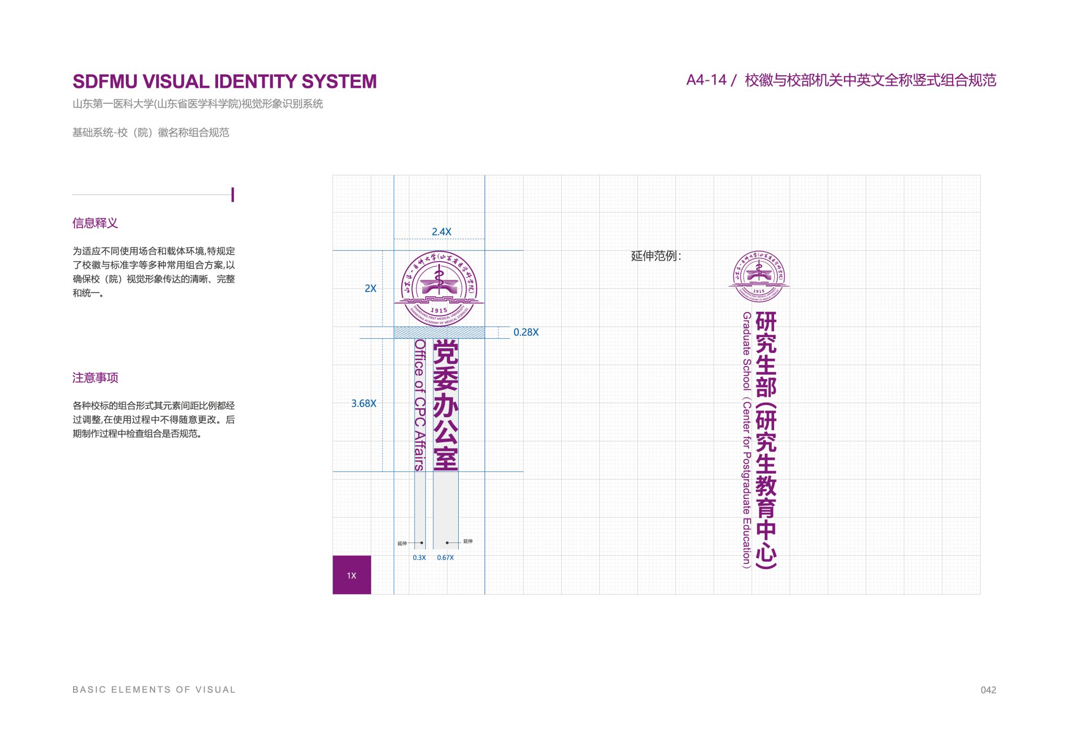Click the 2X height dimension label
The height and width of the screenshot is (756, 1069).
(x=370, y=288)
